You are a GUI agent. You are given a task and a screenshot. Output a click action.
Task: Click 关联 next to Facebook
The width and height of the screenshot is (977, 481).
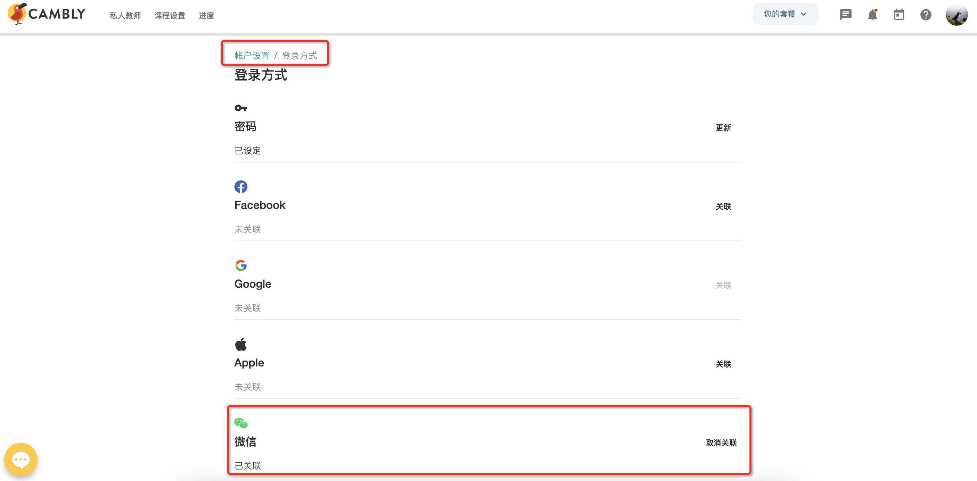tap(723, 206)
